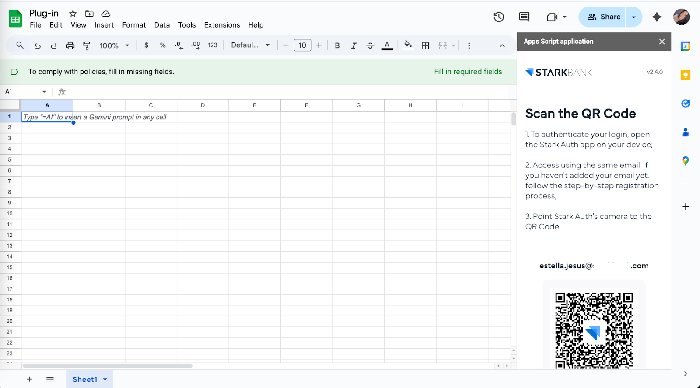Format as percent
Image resolution: width=700 pixels, height=388 pixels.
(163, 45)
